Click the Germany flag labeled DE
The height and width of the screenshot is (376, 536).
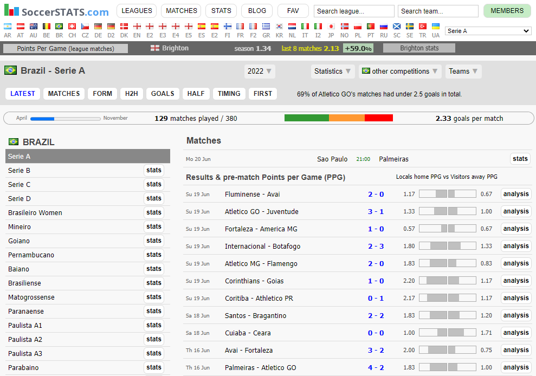point(98,27)
